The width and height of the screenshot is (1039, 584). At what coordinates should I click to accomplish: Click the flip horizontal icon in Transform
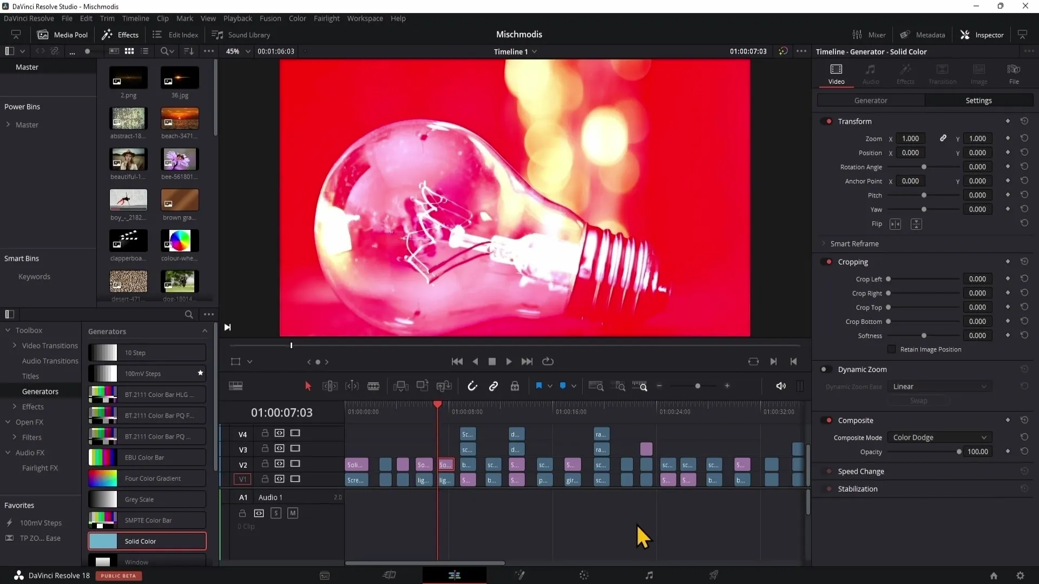click(x=896, y=224)
